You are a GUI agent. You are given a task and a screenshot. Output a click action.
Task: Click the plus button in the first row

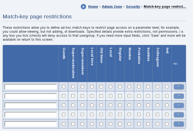pos(179,87)
